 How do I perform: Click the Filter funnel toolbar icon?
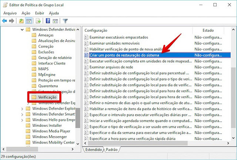pos(65,21)
